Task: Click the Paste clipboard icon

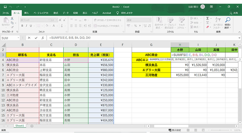Action: [6, 20]
